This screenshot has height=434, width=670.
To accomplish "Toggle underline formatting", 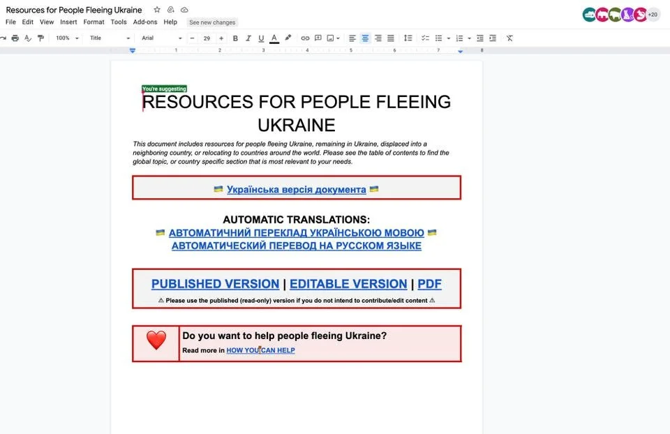I will (261, 38).
